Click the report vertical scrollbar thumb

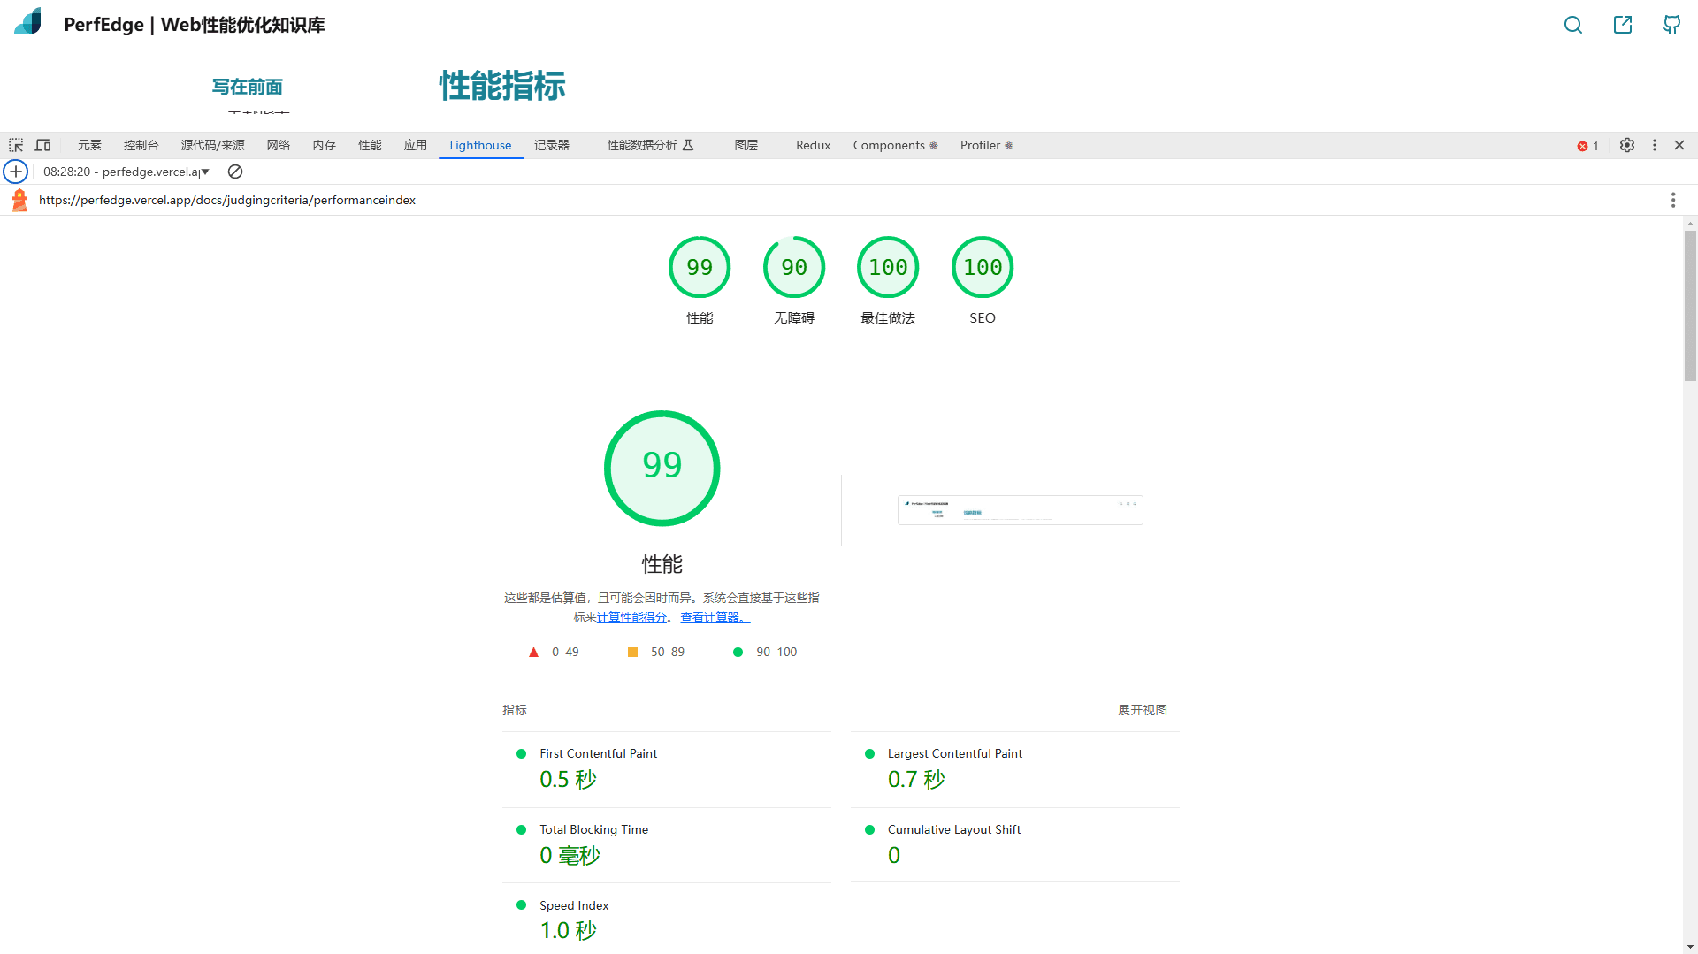(x=1690, y=305)
